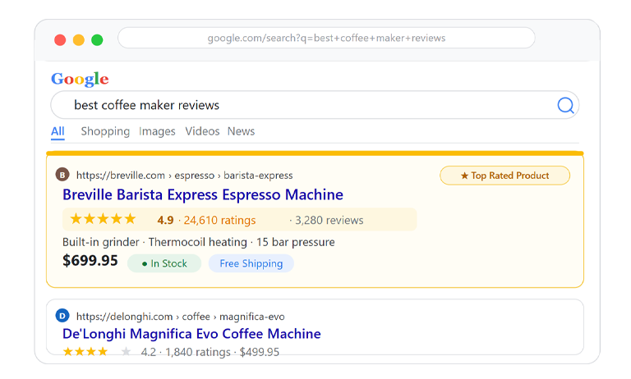
Task: Click the Breville 'B' favicon
Action: coord(62,175)
